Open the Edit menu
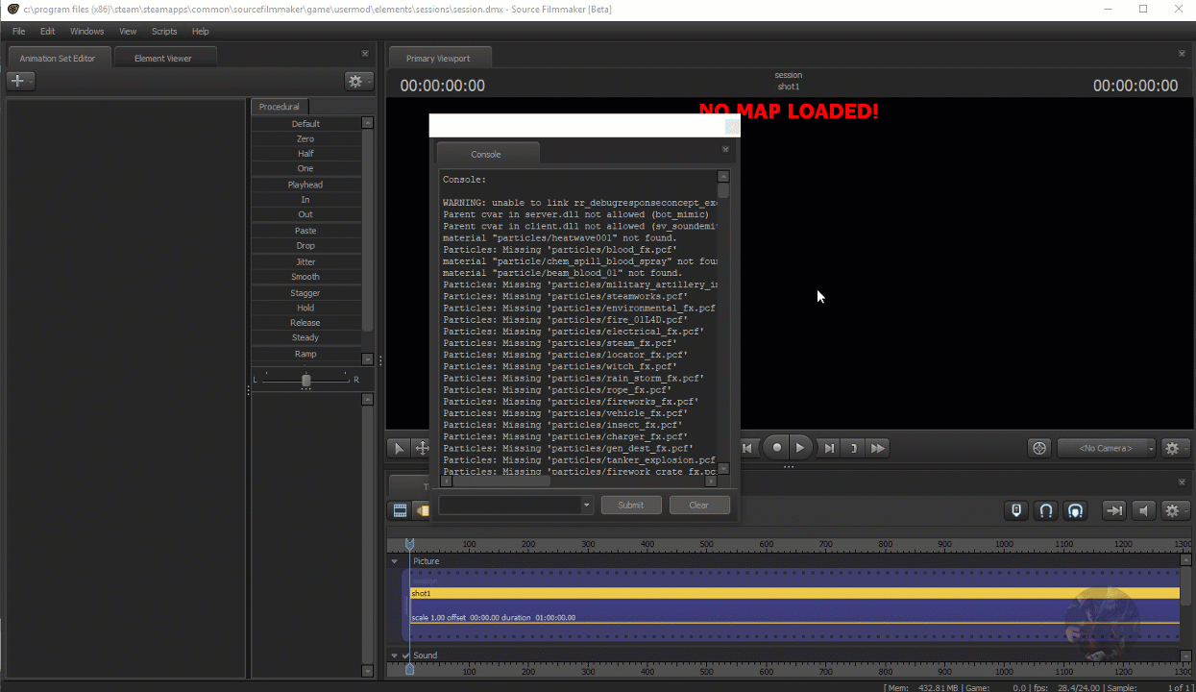Viewport: 1196px width, 692px height. (47, 31)
